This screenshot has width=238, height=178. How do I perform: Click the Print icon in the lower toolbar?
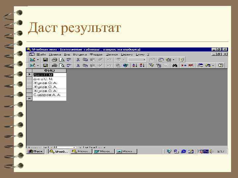point(54,65)
